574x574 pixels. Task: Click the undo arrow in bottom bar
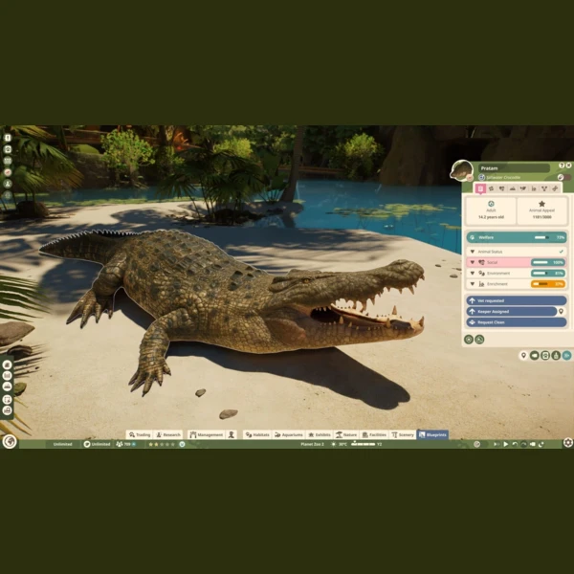pos(515,444)
